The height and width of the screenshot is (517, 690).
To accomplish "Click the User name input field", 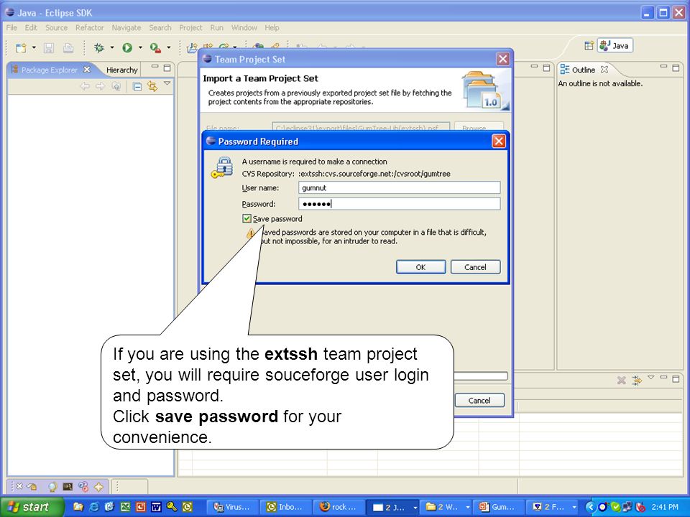I will point(399,187).
